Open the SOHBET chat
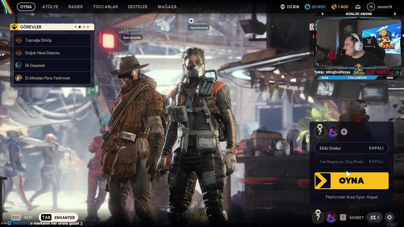 pyautogui.click(x=356, y=218)
